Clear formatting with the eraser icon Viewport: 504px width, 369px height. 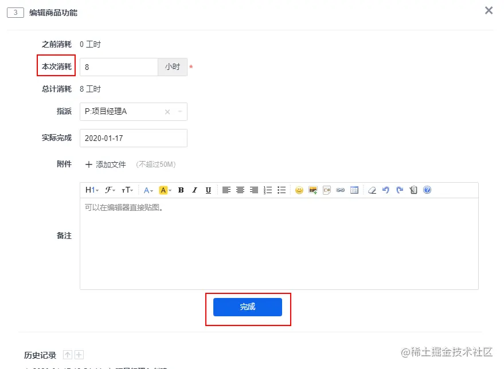pyautogui.click(x=372, y=190)
